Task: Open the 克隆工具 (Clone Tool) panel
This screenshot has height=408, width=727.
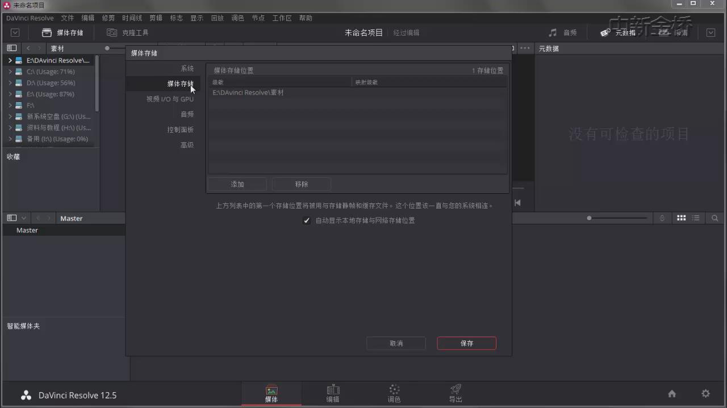Action: [x=128, y=33]
